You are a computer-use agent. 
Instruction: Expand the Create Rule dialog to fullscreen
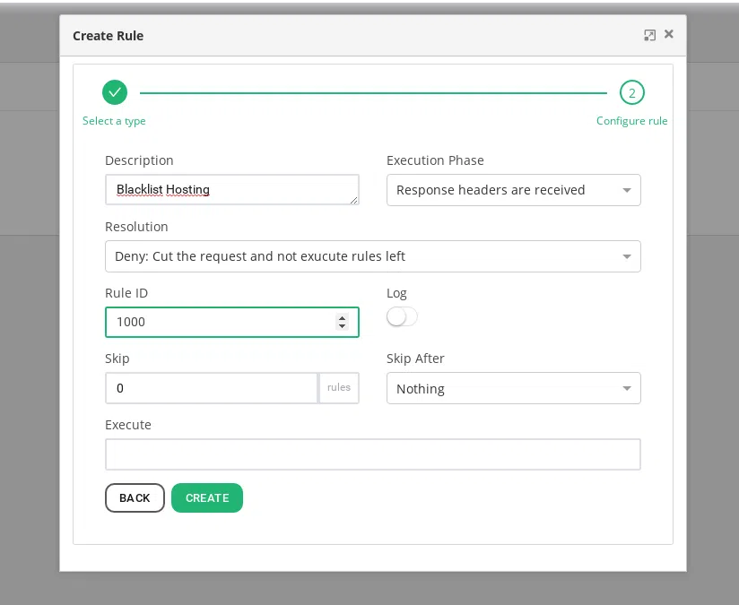click(x=649, y=35)
